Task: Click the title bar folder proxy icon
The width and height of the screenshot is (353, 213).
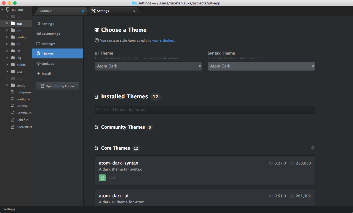Action: 134,3
